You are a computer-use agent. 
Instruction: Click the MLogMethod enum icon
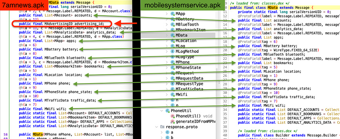[173, 51]
